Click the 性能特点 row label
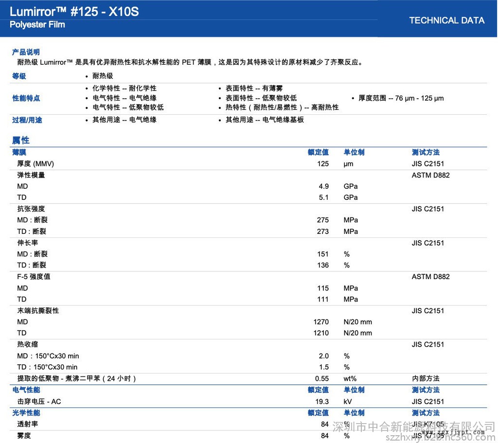This screenshot has height=443, width=498. [26, 98]
